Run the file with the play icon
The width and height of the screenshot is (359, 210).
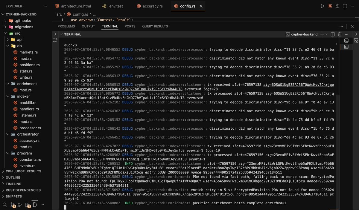pos(323,6)
